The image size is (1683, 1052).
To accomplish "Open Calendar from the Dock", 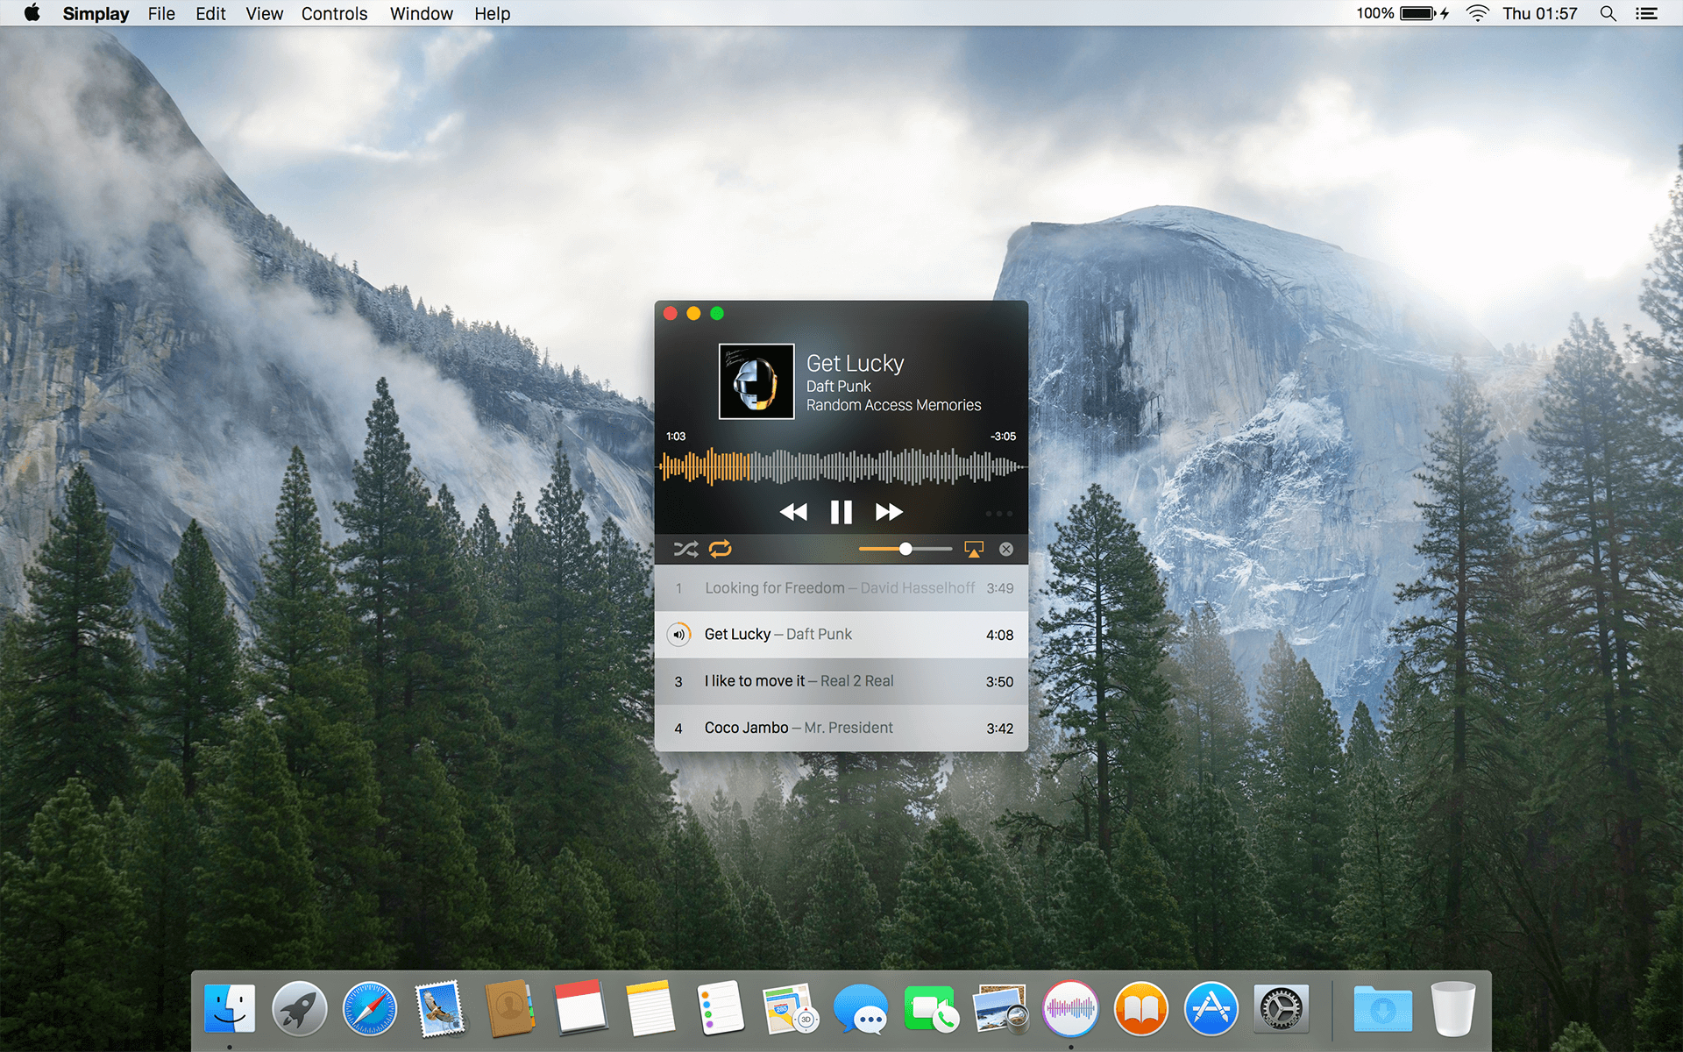I will pos(580,1009).
